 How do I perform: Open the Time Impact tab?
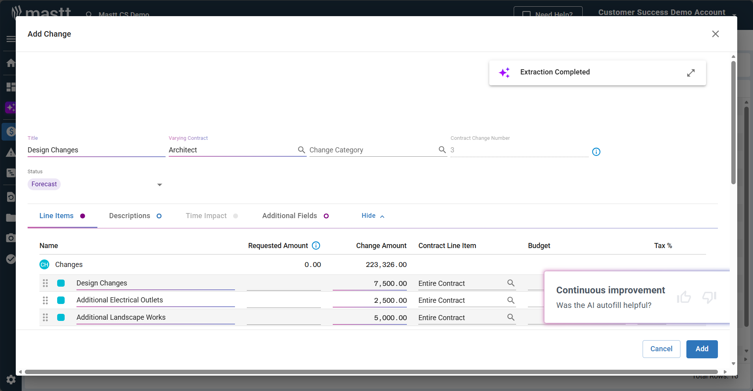point(206,216)
